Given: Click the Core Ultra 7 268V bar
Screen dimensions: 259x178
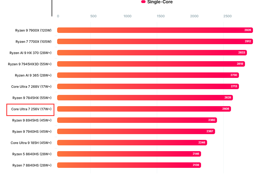Looking at the screenshot, I should (x=148, y=86).
